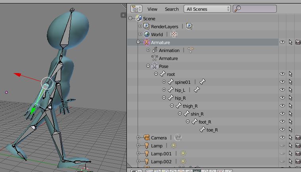Click the child bone icon beside spine01

[202, 82]
